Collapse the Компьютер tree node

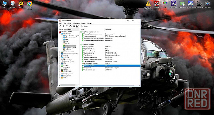point(60,34)
